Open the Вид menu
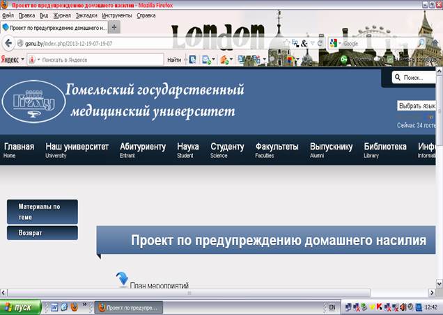Image resolution: width=443 pixels, height=315 pixels. pos(44,15)
